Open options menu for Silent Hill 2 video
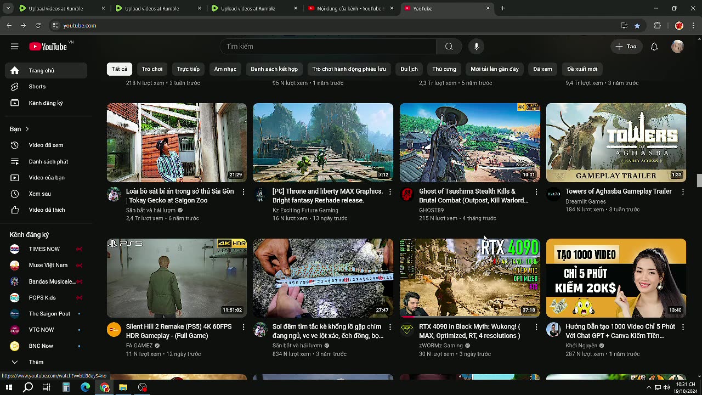The height and width of the screenshot is (395, 702). [244, 327]
